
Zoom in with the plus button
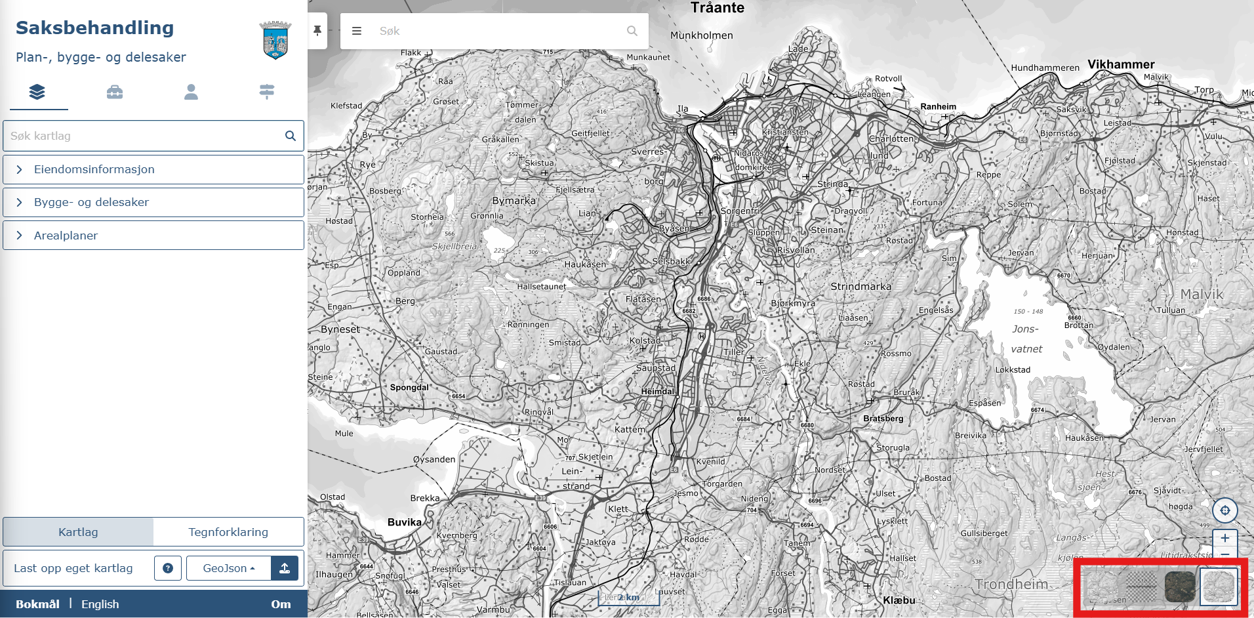[1224, 539]
